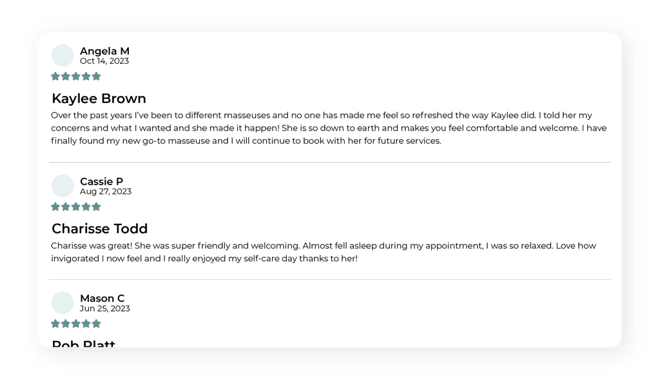The width and height of the screenshot is (660, 379).
Task: Open reviewer name Cassie P
Action: 101,181
